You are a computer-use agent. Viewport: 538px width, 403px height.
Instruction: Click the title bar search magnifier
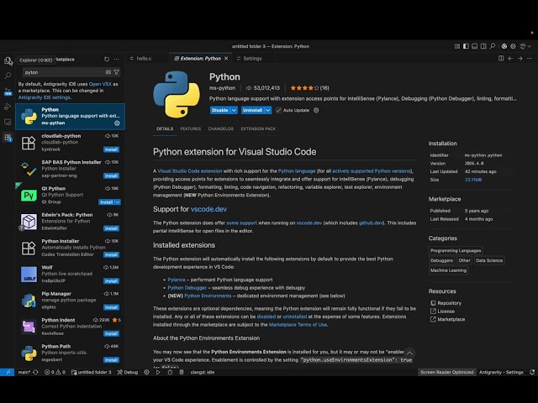pos(493,46)
